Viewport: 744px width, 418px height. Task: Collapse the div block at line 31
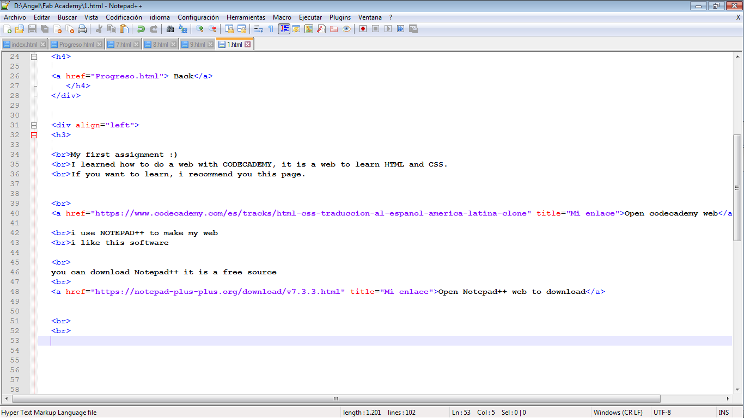coord(34,125)
